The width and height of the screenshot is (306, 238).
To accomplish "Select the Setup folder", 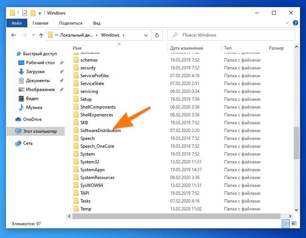I will tap(86, 99).
